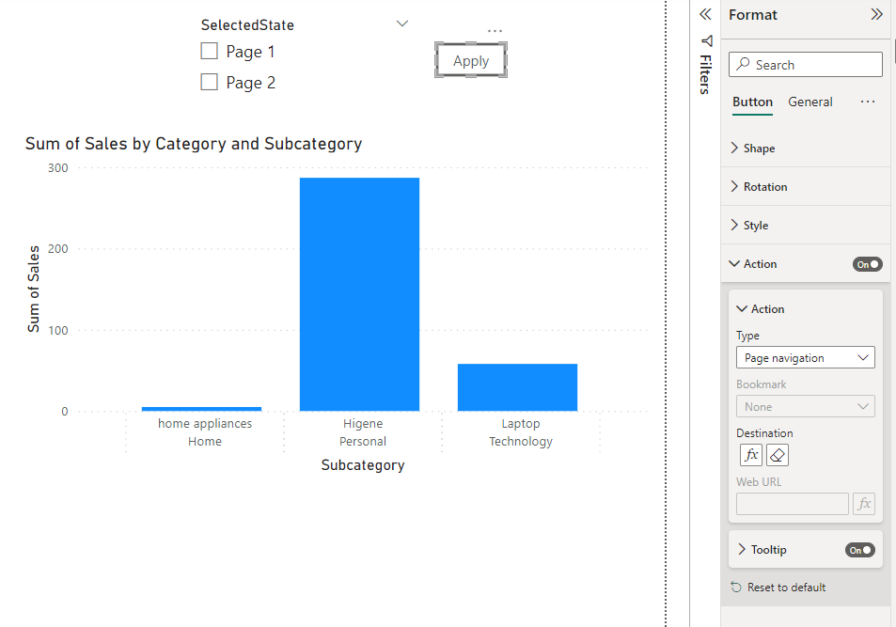Viewport: 896px width, 627px height.
Task: Click the Reset to default undo icon
Action: tap(736, 587)
